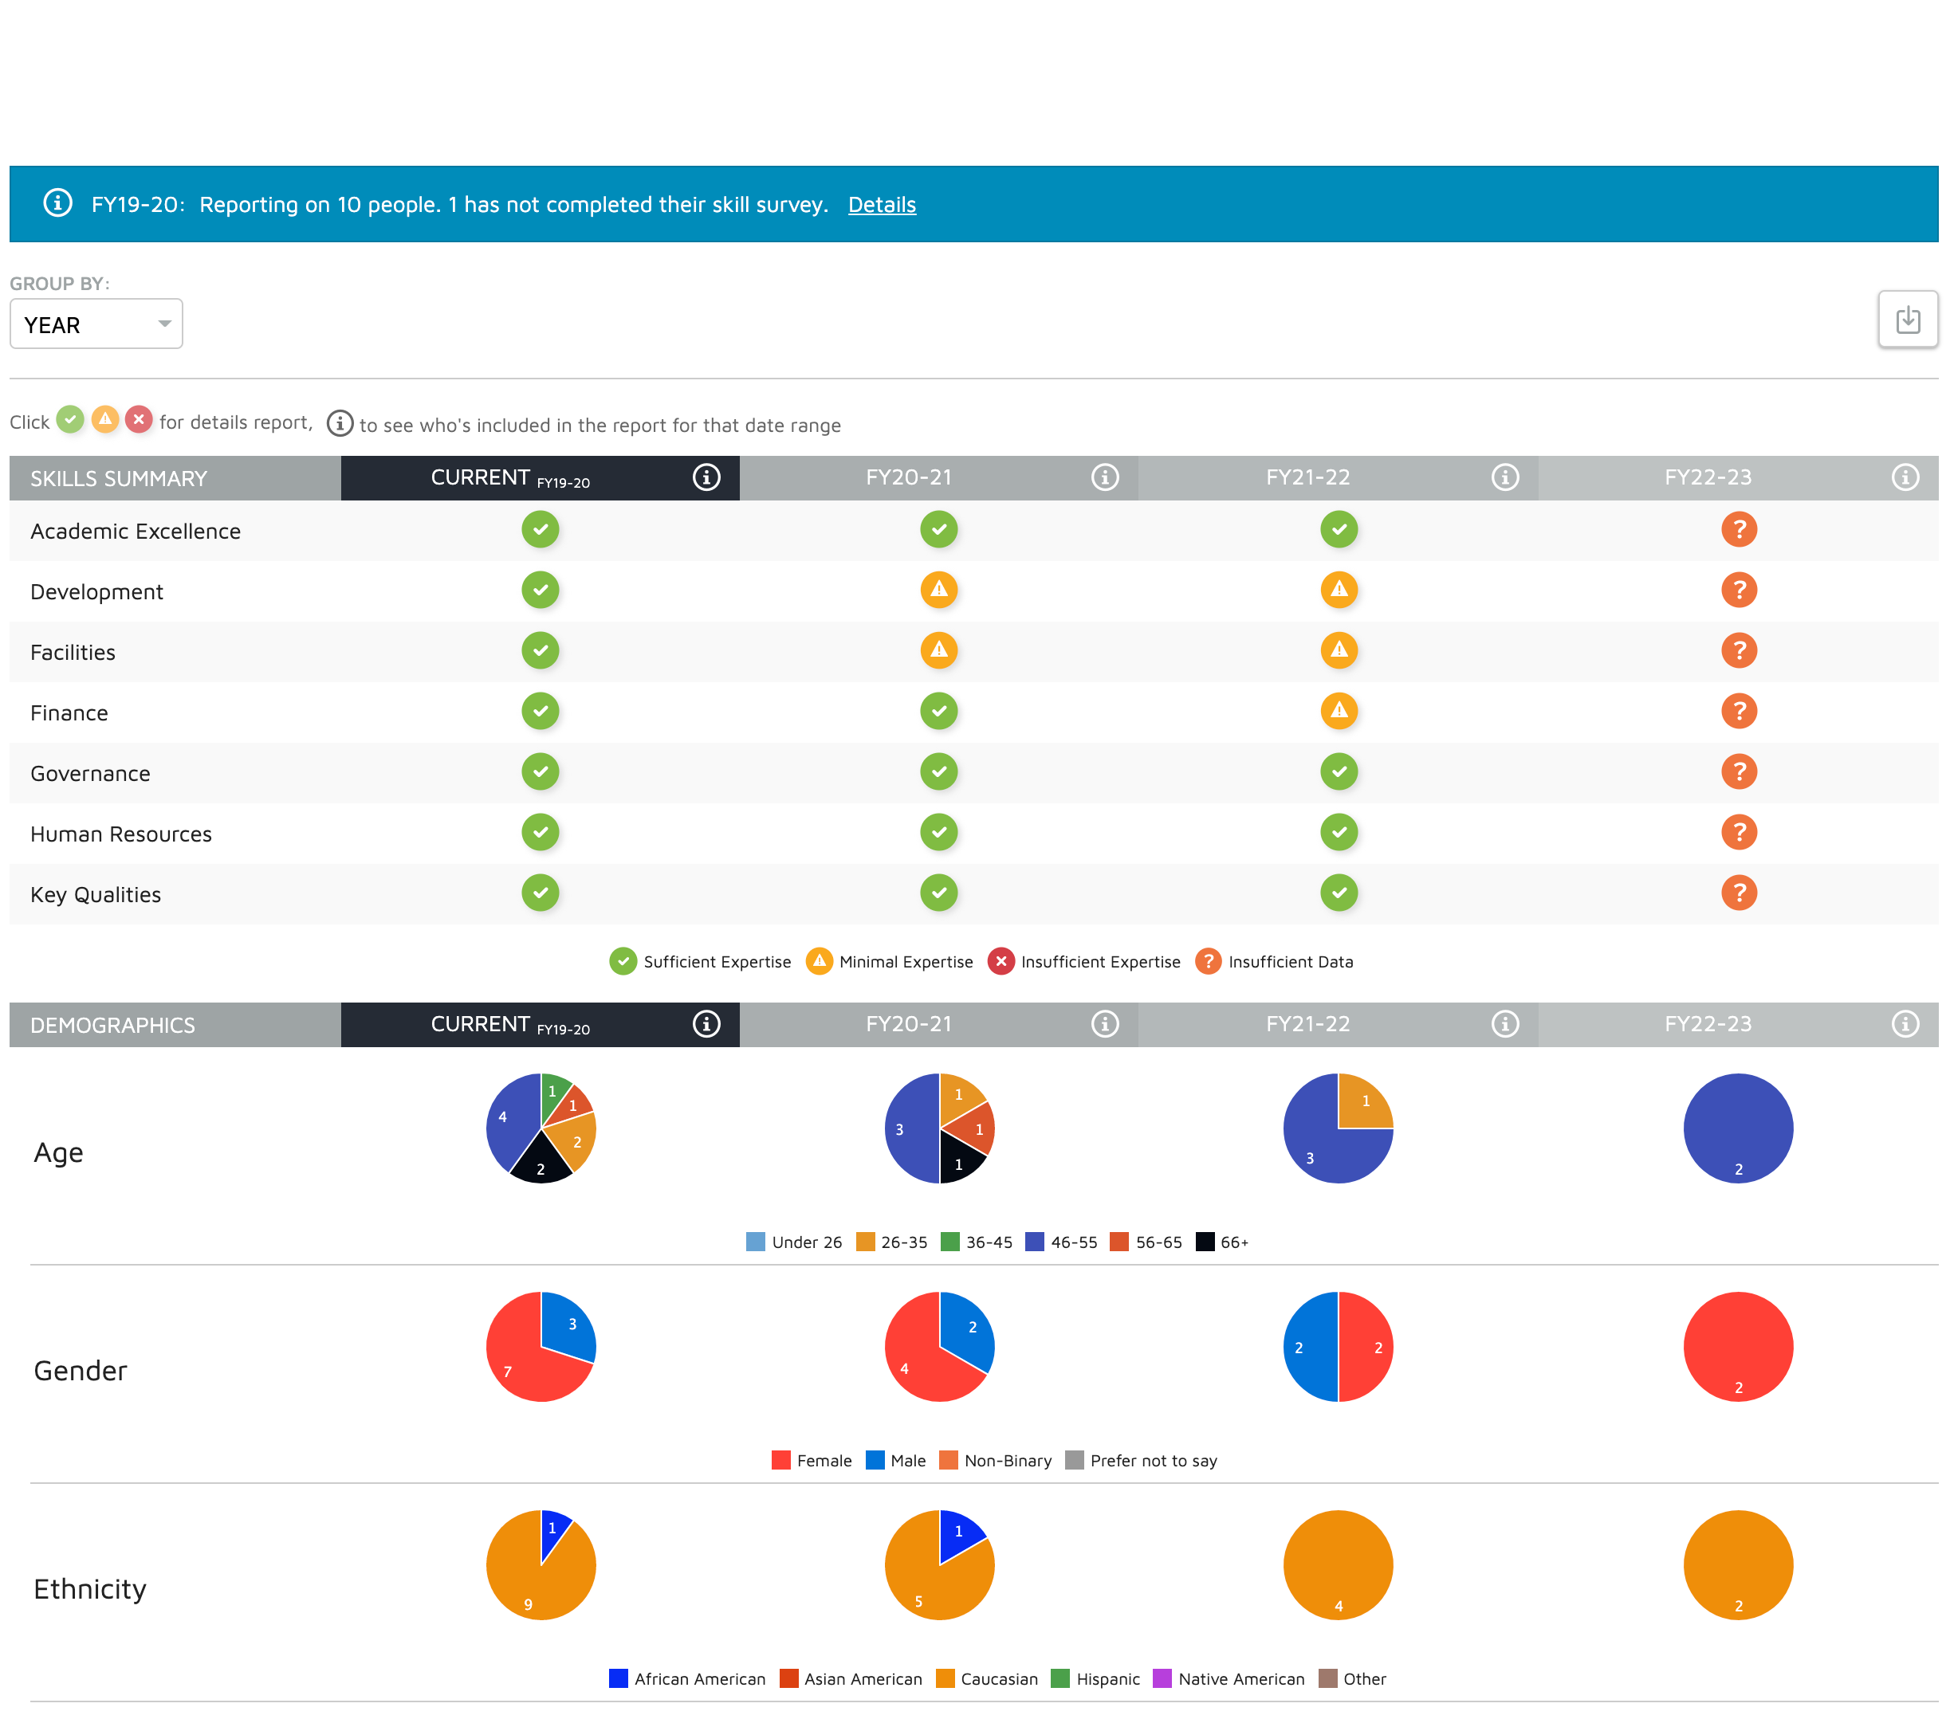Image resolution: width=1950 pixels, height=1719 pixels.
Task: Click the Hispanic legend swatch
Action: pos(1060,1679)
